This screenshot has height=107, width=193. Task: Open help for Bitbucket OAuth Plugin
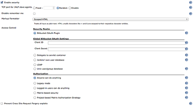[x=187, y=33]
